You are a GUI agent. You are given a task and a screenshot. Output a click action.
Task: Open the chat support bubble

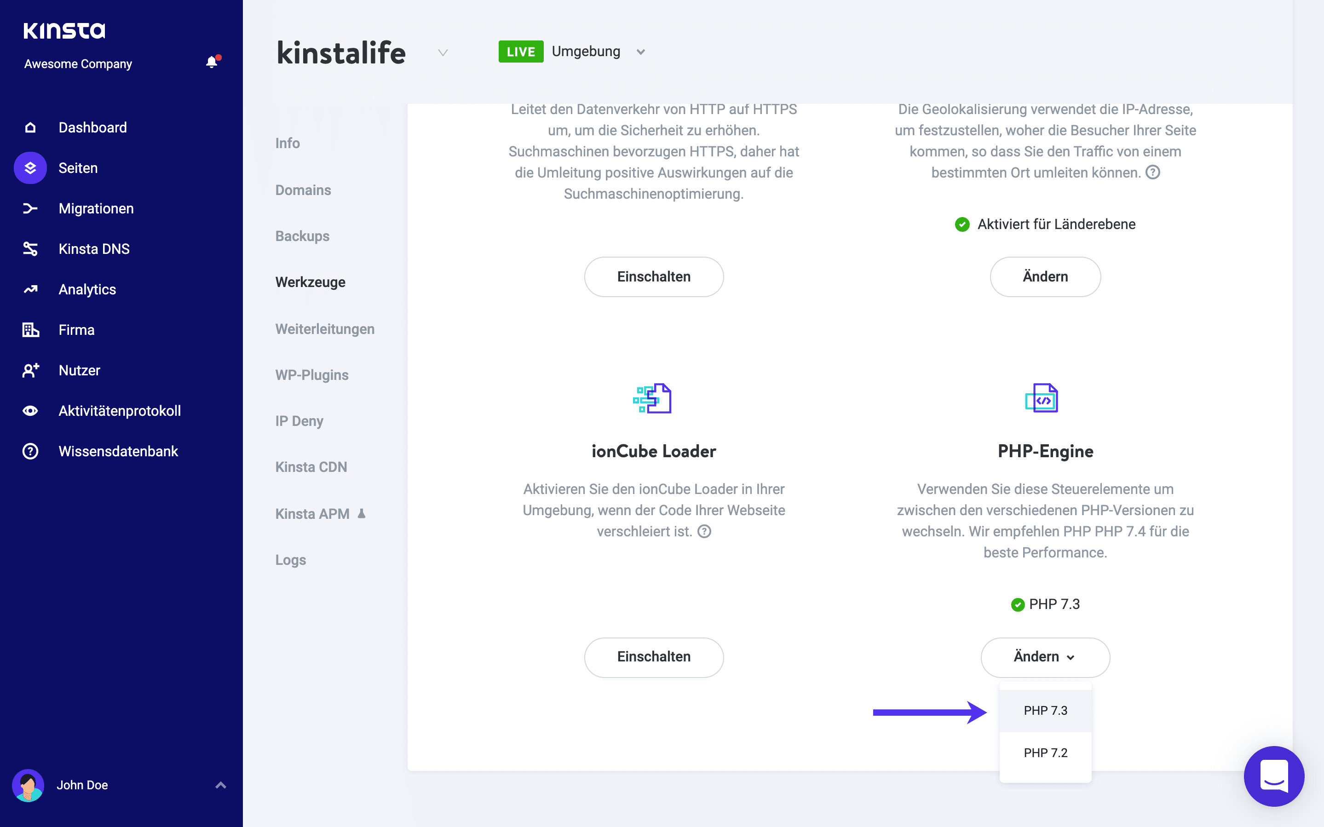1274,775
